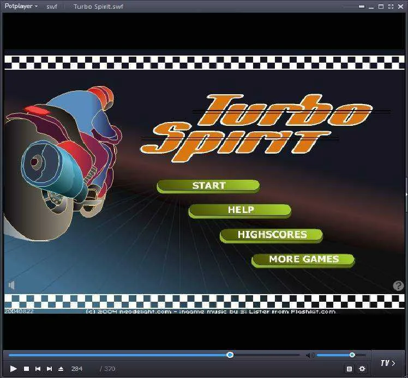Skip to the next track
Viewport: 408px width, 378px height.
(49, 368)
